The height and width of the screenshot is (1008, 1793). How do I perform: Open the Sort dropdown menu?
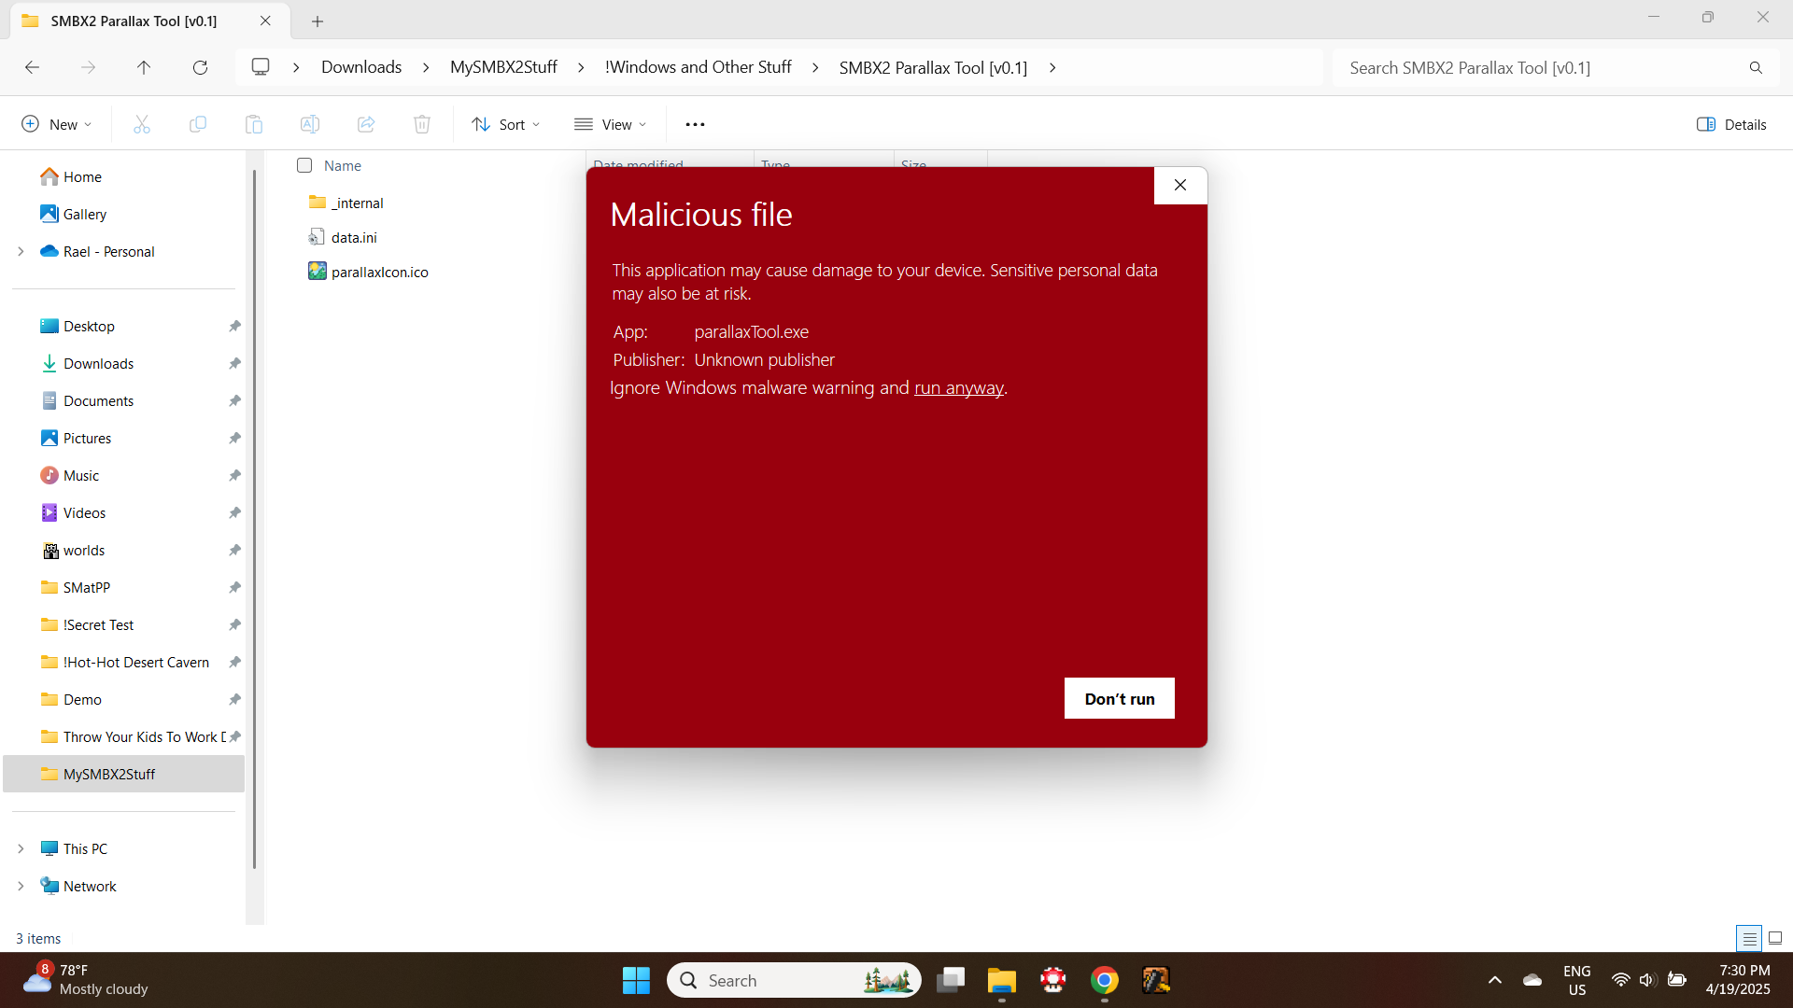[x=506, y=124]
